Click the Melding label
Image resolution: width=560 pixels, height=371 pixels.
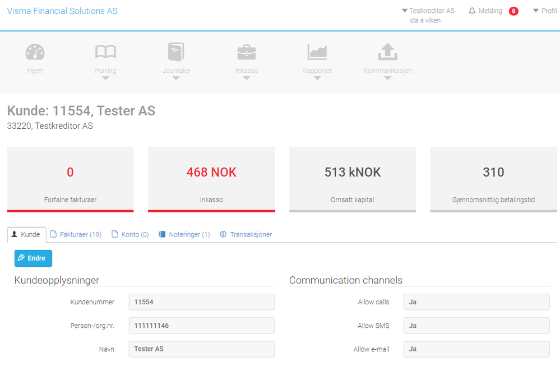490,11
